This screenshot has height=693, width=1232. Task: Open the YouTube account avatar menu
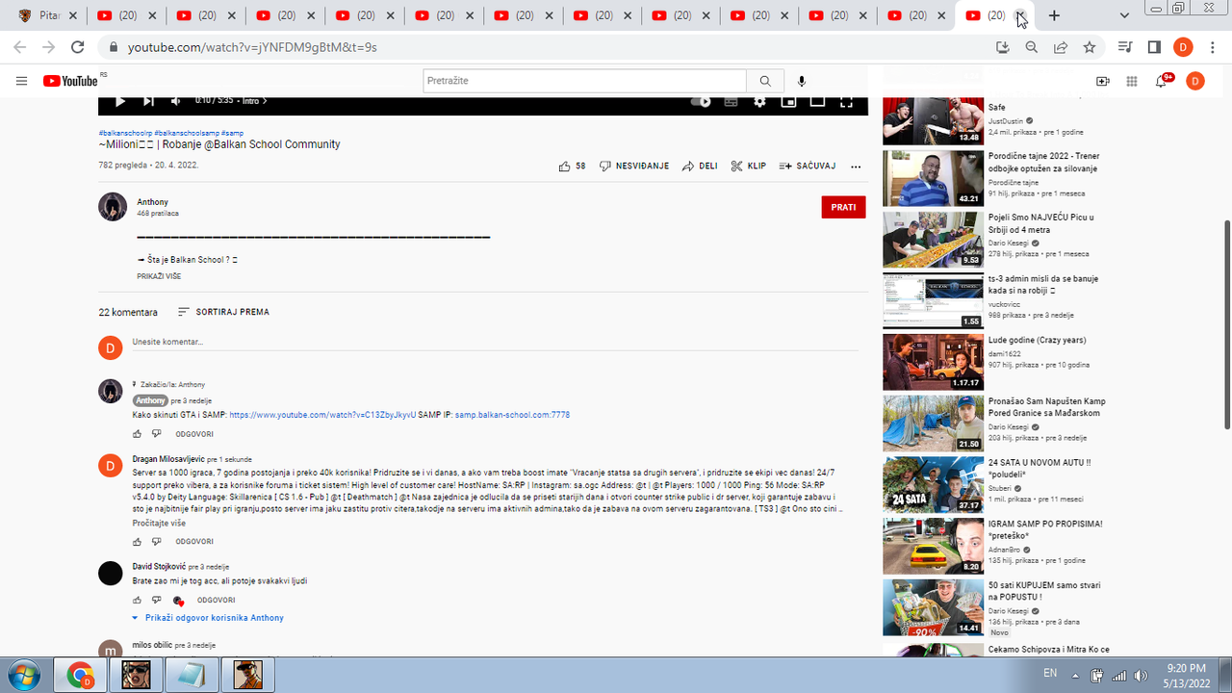[1194, 82]
